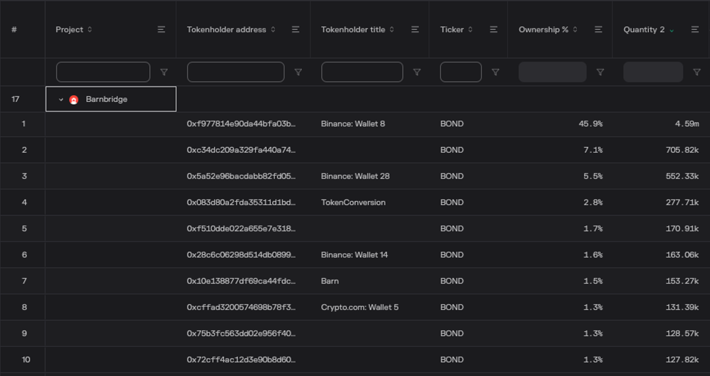Screen dimensions: 710x376
Task: Click the 131.39k quantity value
Action: pos(682,307)
